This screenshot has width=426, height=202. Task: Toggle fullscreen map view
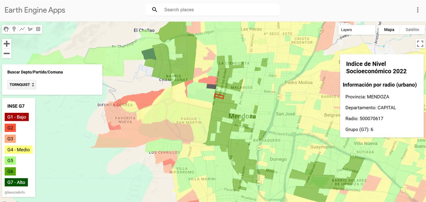[420, 44]
